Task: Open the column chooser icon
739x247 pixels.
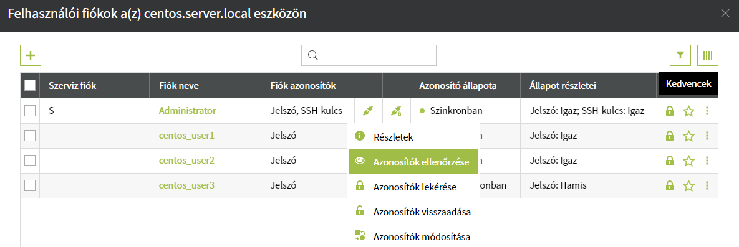Action: point(708,55)
